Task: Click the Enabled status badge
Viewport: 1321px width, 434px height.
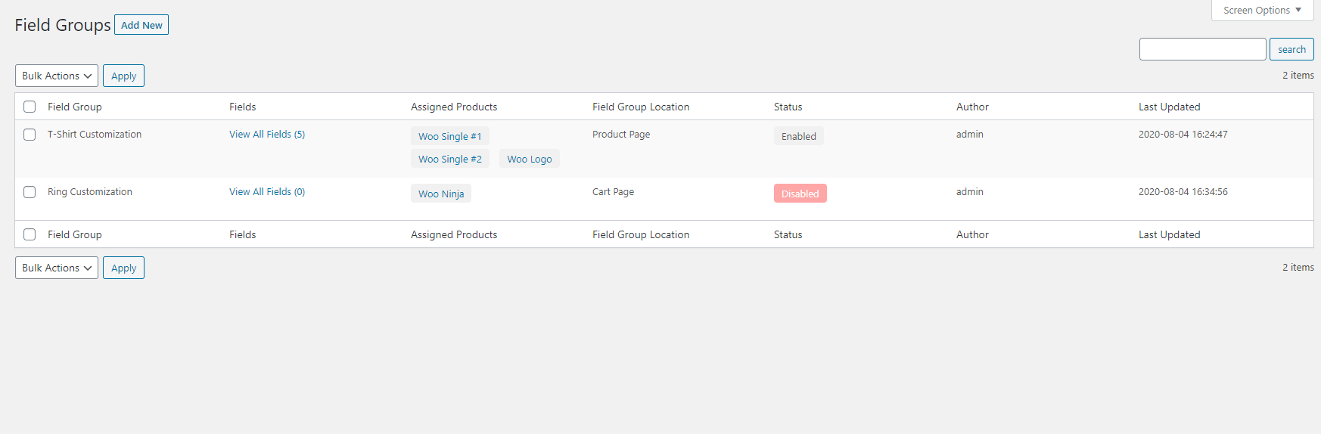Action: [x=798, y=136]
